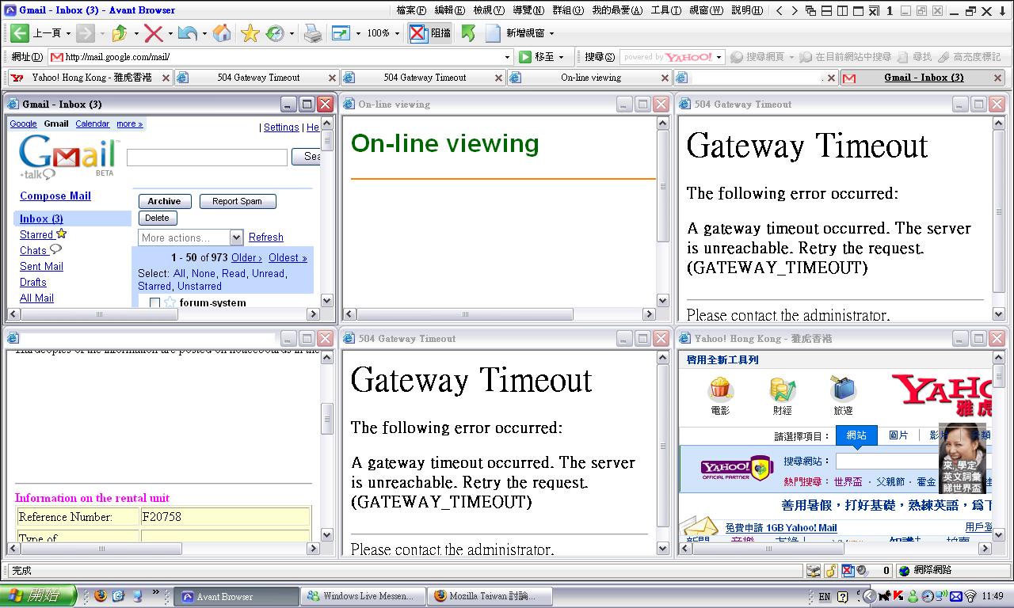The height and width of the screenshot is (608, 1014).
Task: Expand the 100% zoom level dropdown
Action: click(x=397, y=33)
